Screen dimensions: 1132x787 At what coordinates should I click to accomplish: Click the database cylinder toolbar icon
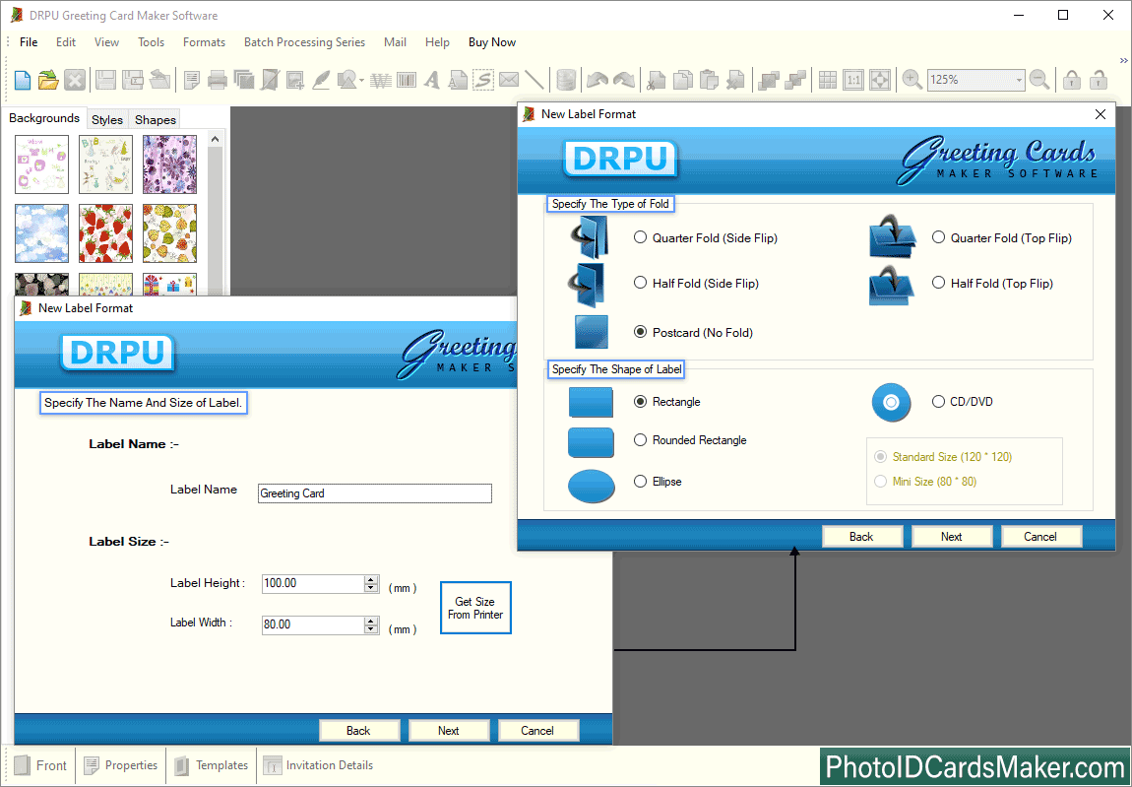[x=567, y=80]
